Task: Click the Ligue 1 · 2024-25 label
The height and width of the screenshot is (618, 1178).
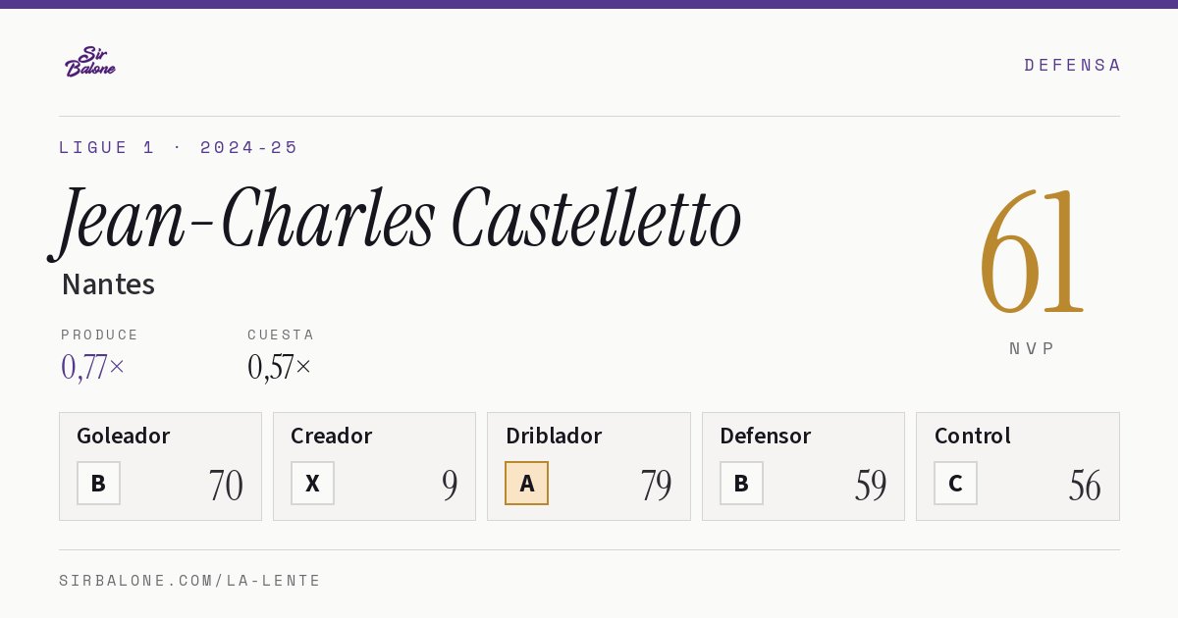Action: tap(178, 147)
